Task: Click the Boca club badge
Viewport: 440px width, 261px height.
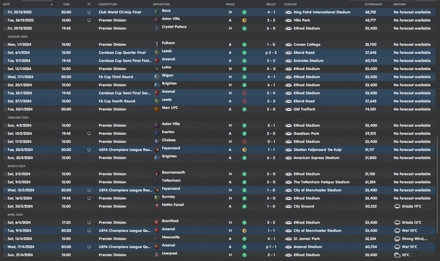Action: click(x=157, y=12)
